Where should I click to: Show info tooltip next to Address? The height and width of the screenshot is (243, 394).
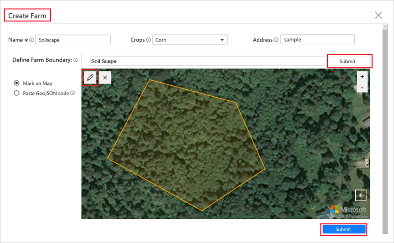pos(276,40)
